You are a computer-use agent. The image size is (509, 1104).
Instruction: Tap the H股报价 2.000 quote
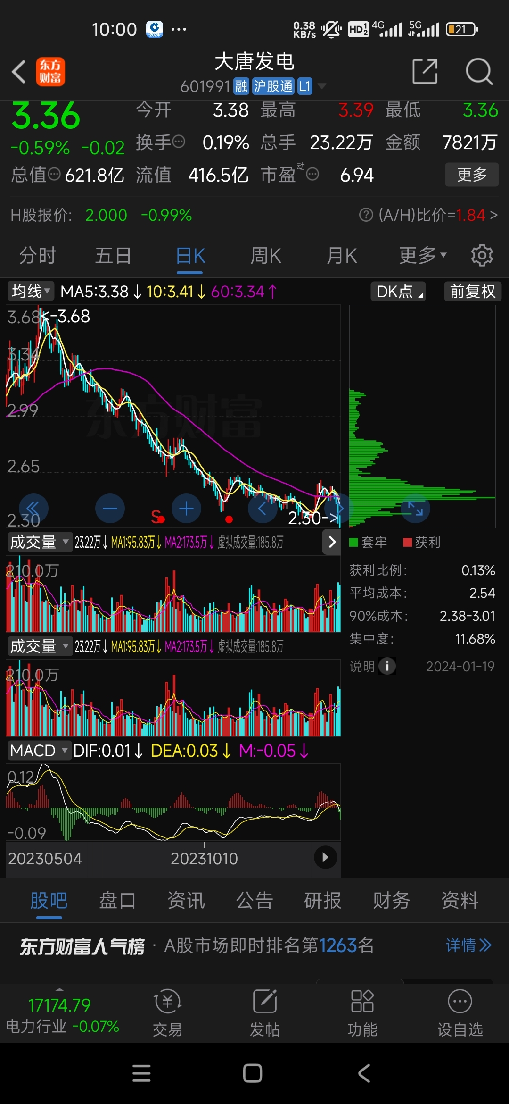click(x=106, y=215)
